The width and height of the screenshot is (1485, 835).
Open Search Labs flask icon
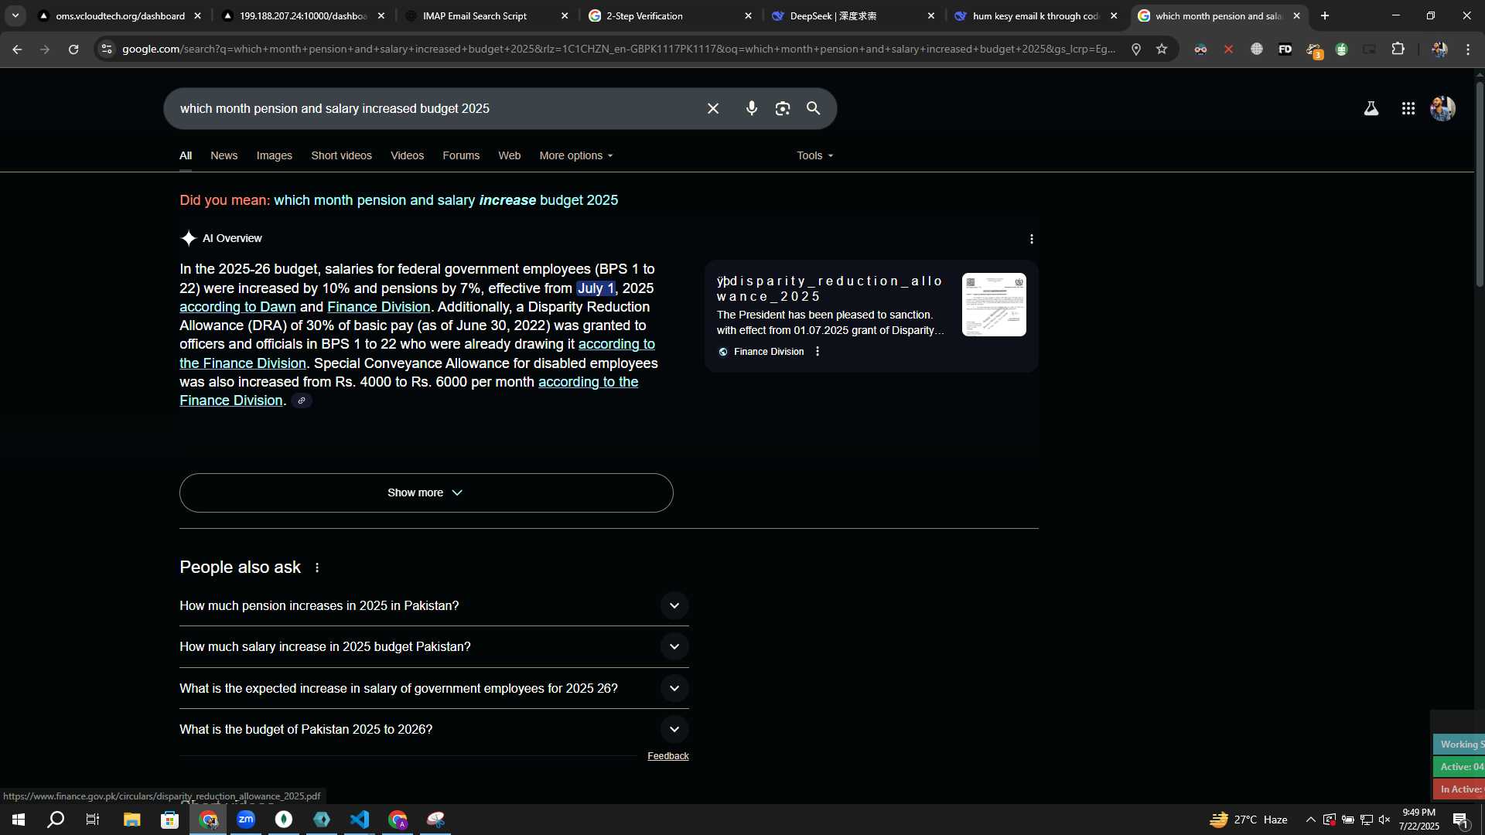[1371, 109]
